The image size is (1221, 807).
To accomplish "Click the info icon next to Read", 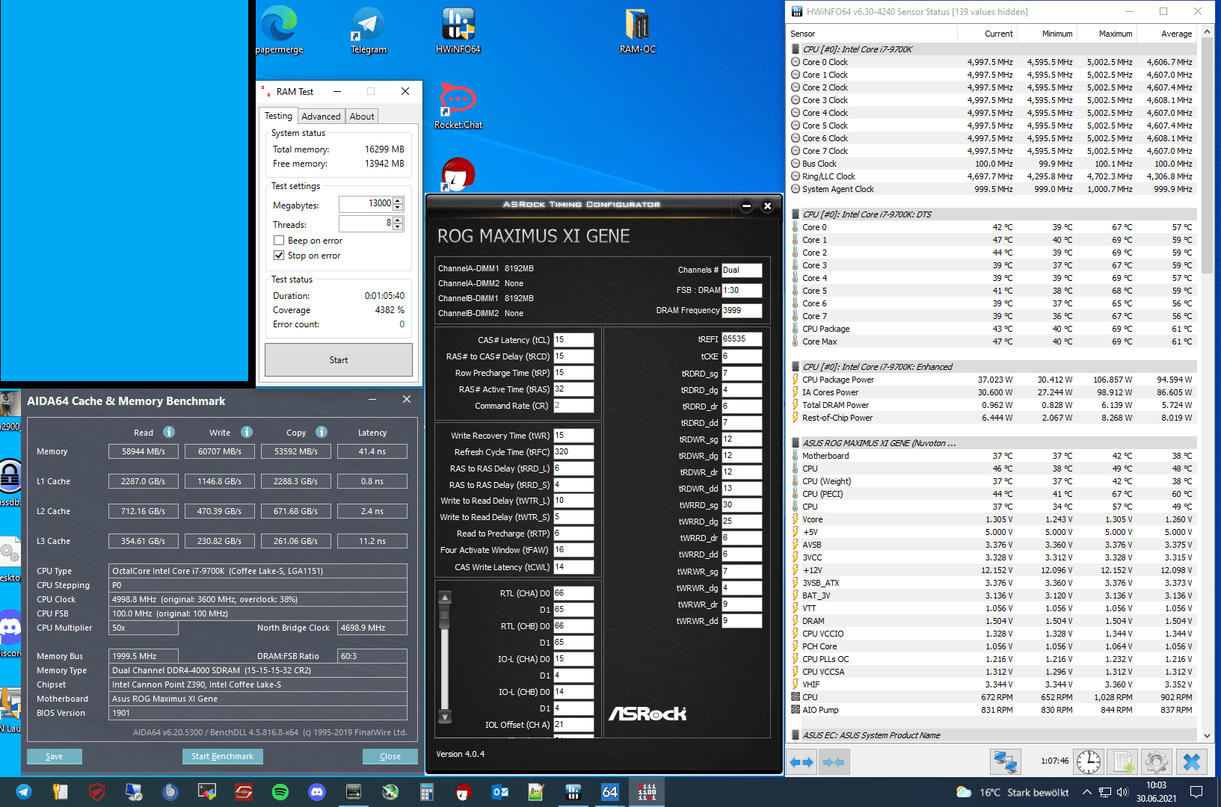I will (169, 432).
